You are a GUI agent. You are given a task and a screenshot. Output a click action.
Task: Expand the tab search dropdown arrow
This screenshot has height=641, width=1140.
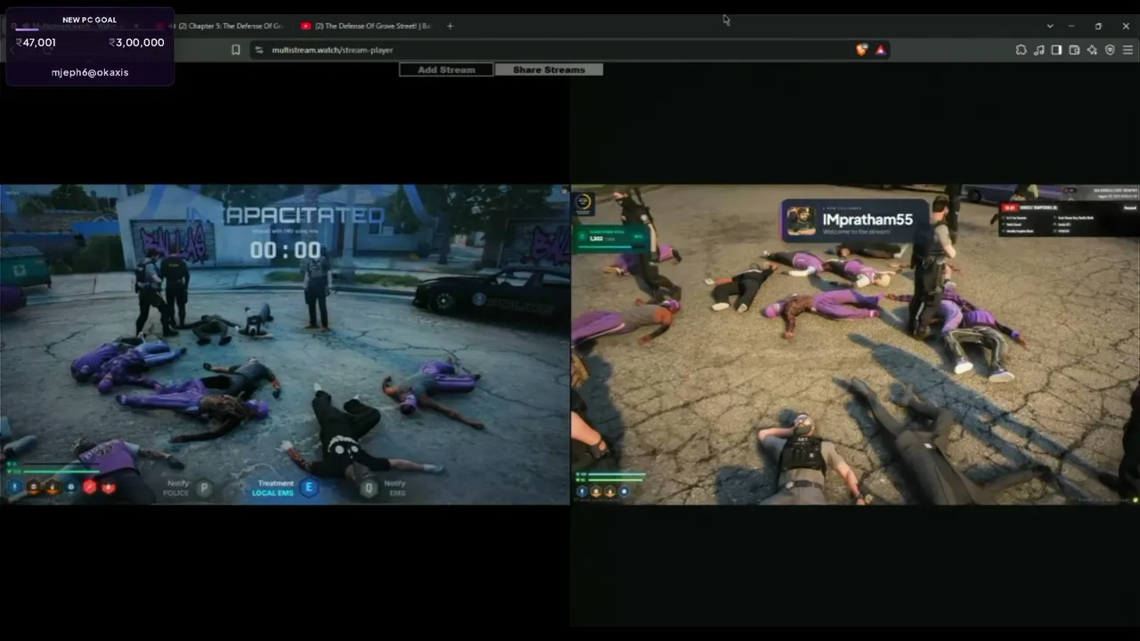(1050, 26)
